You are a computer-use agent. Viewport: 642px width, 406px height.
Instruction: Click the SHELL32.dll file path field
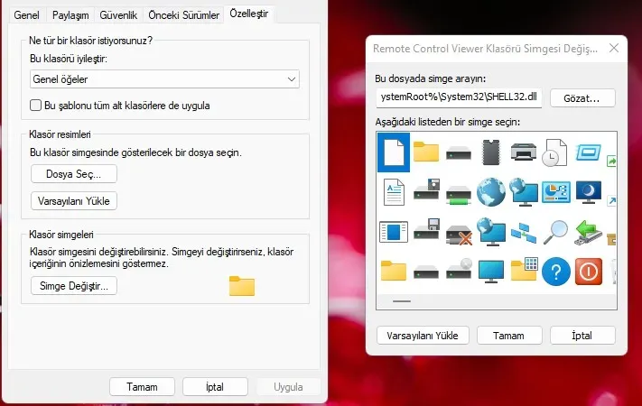pos(459,97)
